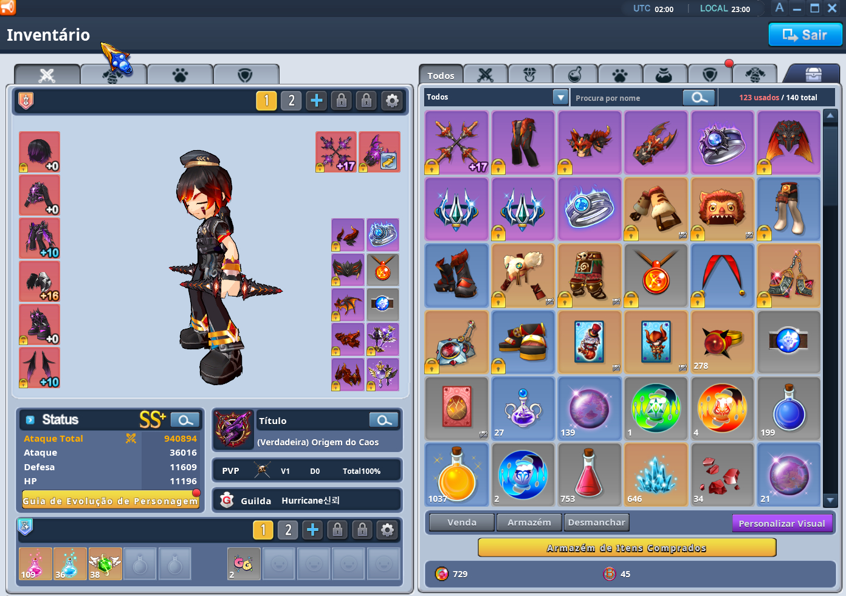
Task: Click the equipped necklace accessory slot
Action: (383, 270)
